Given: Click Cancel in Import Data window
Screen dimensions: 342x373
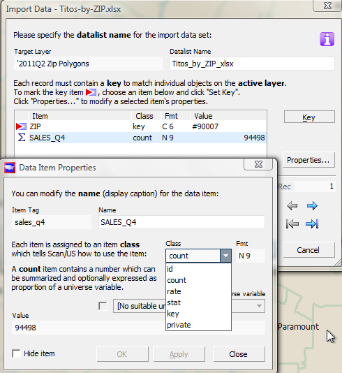Looking at the screenshot, I should tap(308, 250).
